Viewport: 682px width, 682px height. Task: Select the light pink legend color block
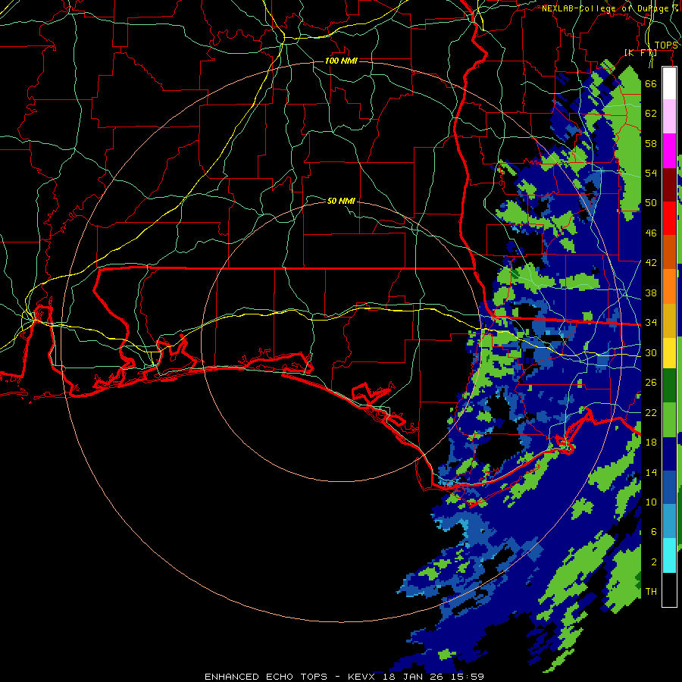click(x=669, y=117)
